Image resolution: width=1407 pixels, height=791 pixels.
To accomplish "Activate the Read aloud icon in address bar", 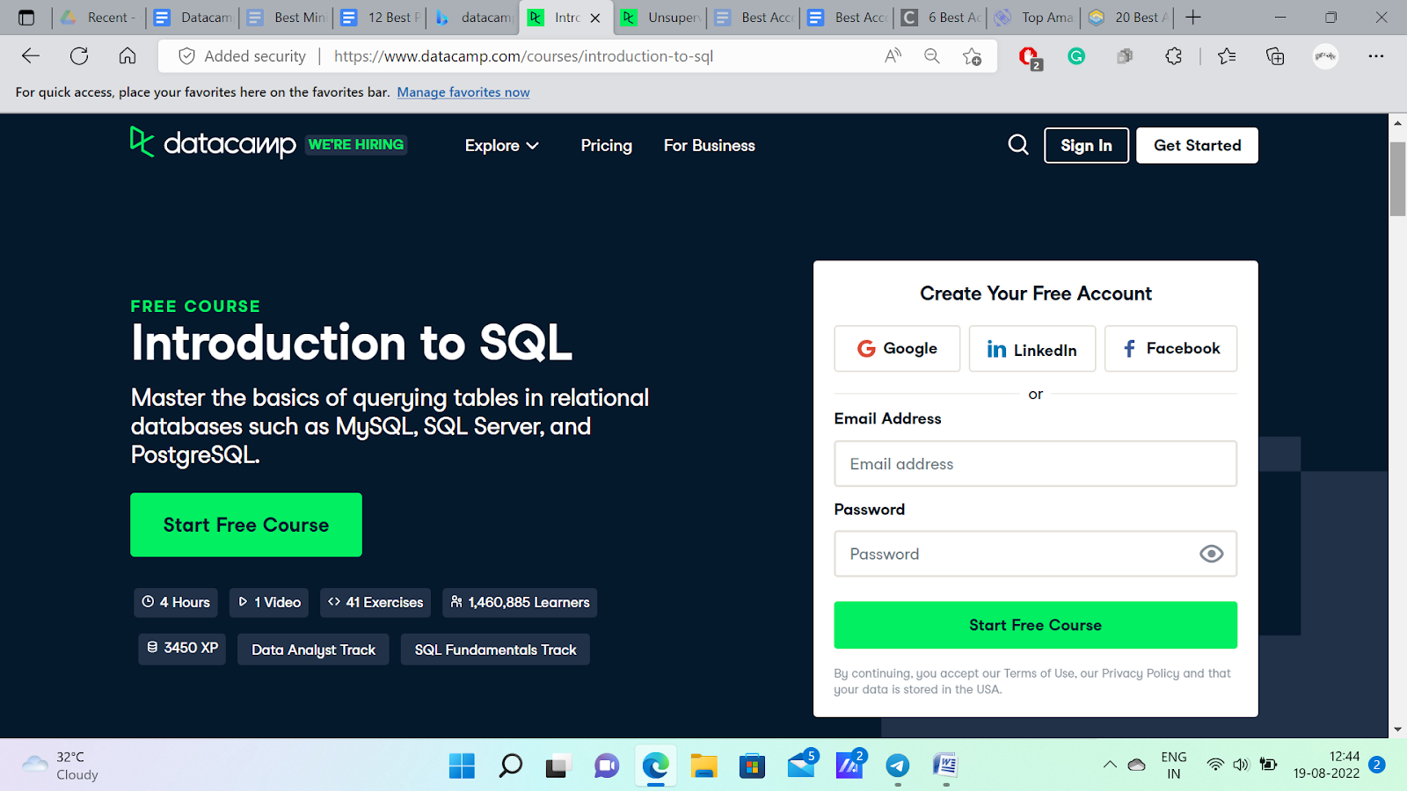I will [893, 56].
